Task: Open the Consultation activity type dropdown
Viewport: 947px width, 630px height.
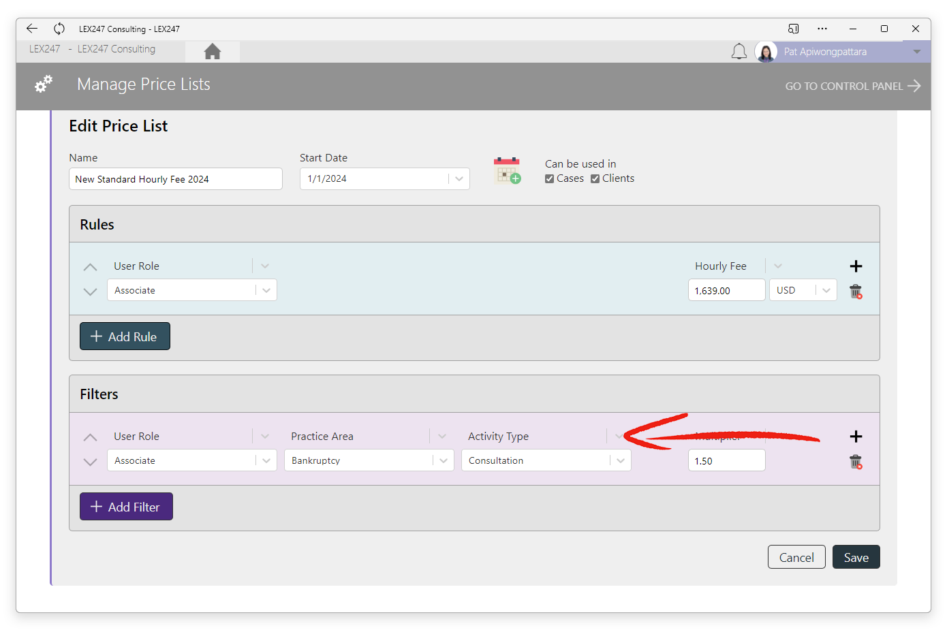Action: coord(621,460)
